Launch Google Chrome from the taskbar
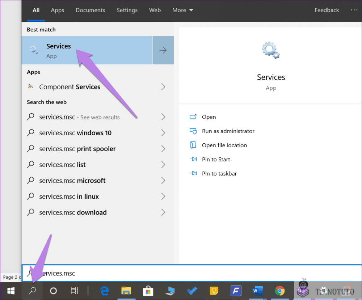The image size is (362, 300). [x=279, y=291]
